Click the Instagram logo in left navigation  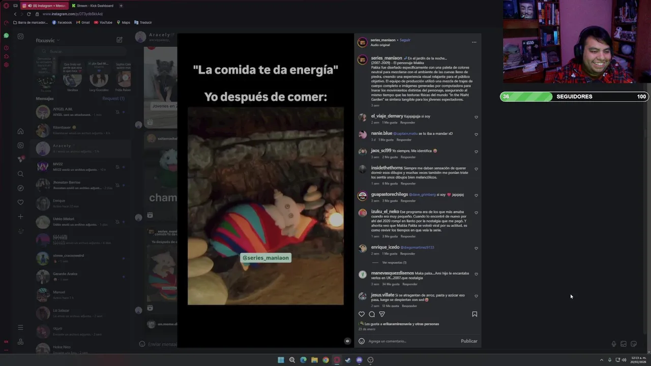pos(20,36)
